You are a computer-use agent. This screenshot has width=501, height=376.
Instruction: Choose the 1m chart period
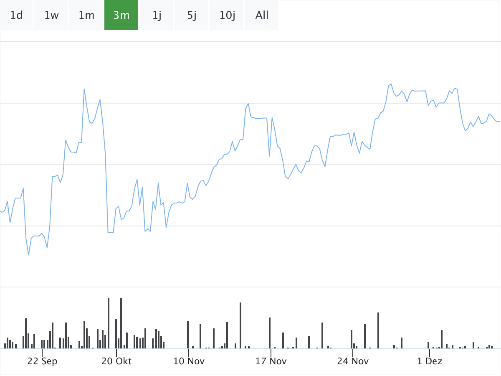click(86, 15)
